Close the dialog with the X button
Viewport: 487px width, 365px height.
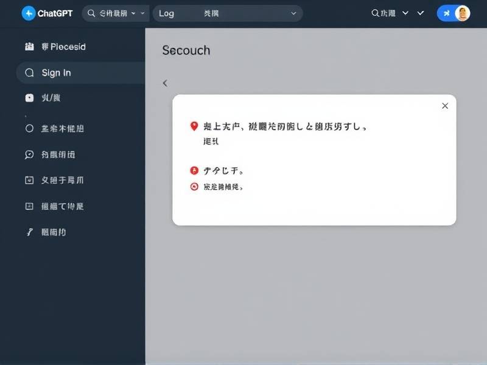coord(445,106)
